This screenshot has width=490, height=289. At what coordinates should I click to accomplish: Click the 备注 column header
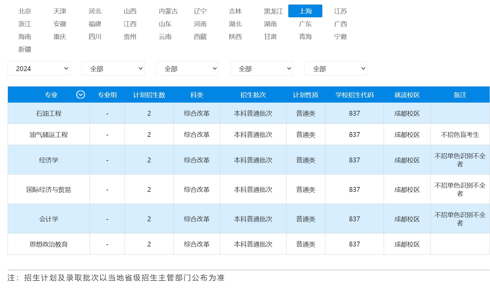click(460, 95)
